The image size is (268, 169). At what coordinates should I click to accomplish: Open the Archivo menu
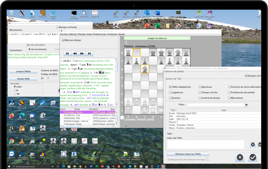[64, 34]
